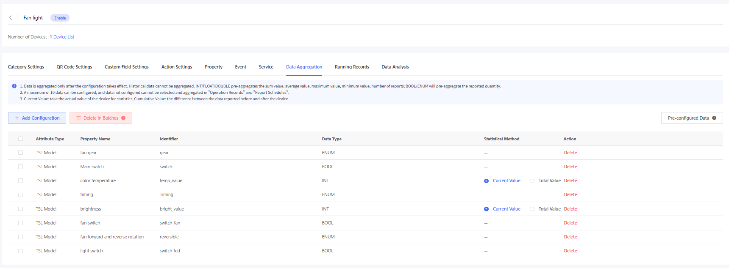Click the question mark icon on Delete in Batches
Image resolution: width=729 pixels, height=268 pixels.
click(x=123, y=118)
